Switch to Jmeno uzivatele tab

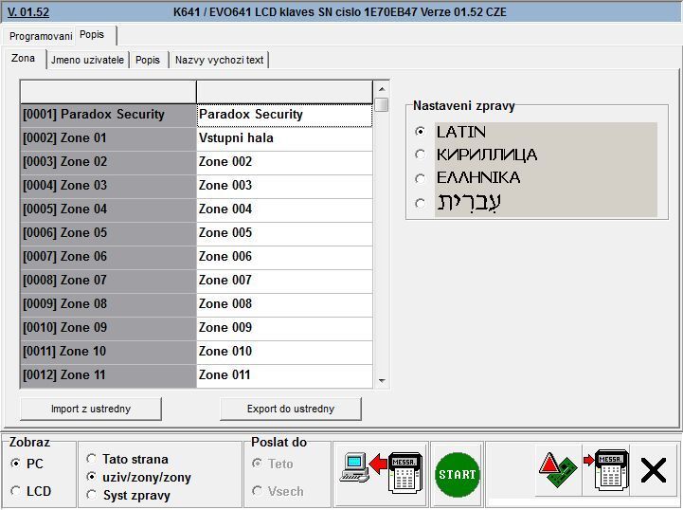(x=87, y=60)
